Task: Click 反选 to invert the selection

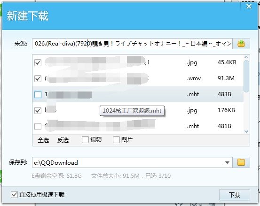Action: 63,140
